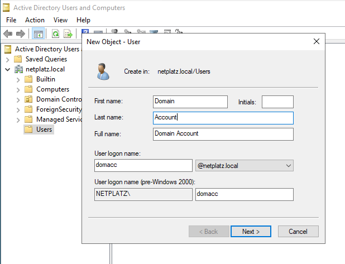Open the @netplatz.local UPN suffix dropdown

(x=244, y=166)
